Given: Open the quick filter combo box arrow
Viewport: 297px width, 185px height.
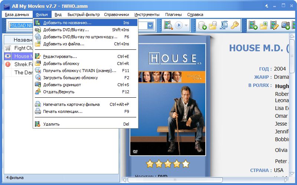Looking at the screenshot, I should [x=150, y=25].
